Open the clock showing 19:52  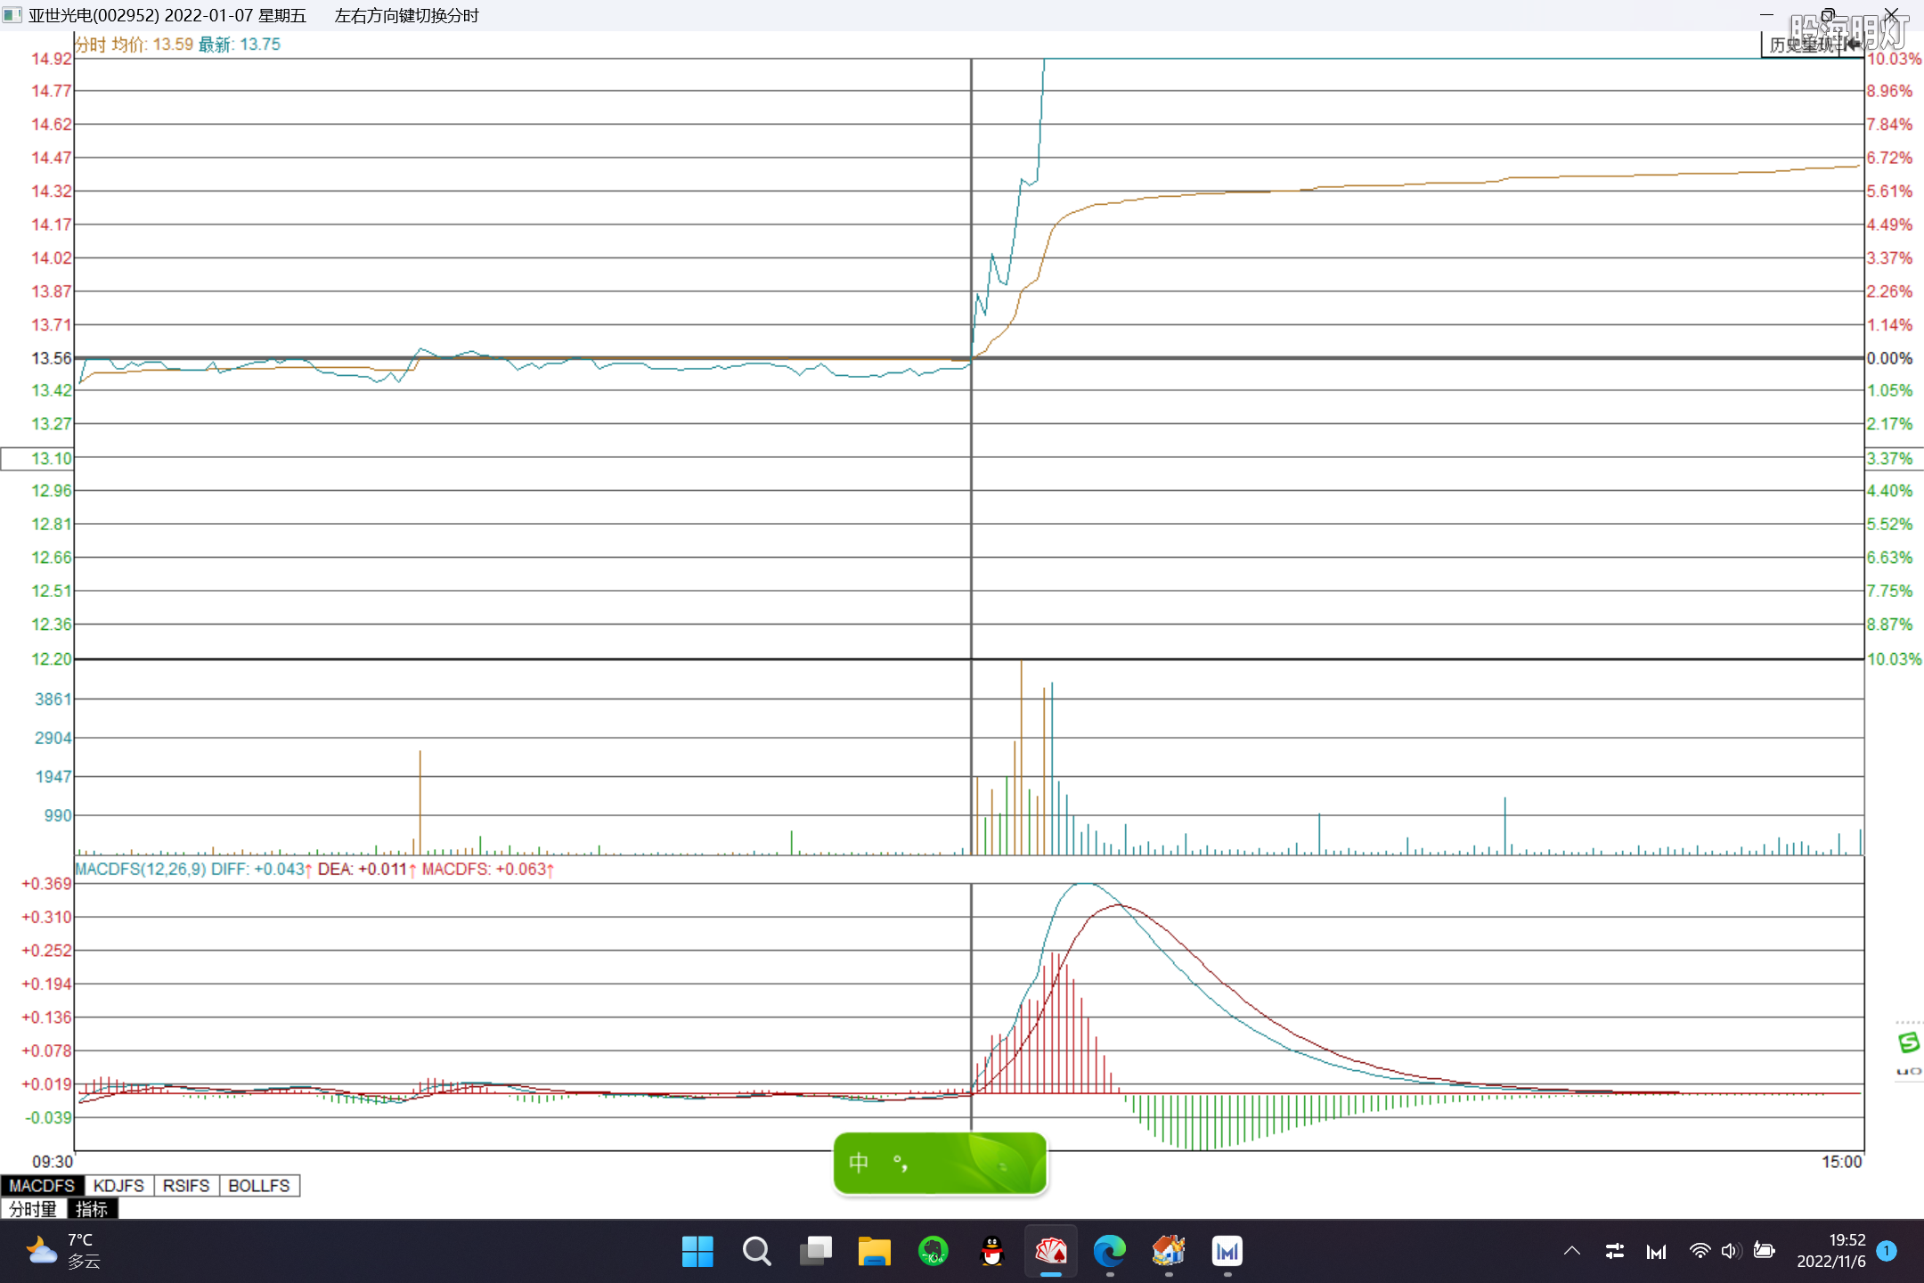click(x=1830, y=1251)
